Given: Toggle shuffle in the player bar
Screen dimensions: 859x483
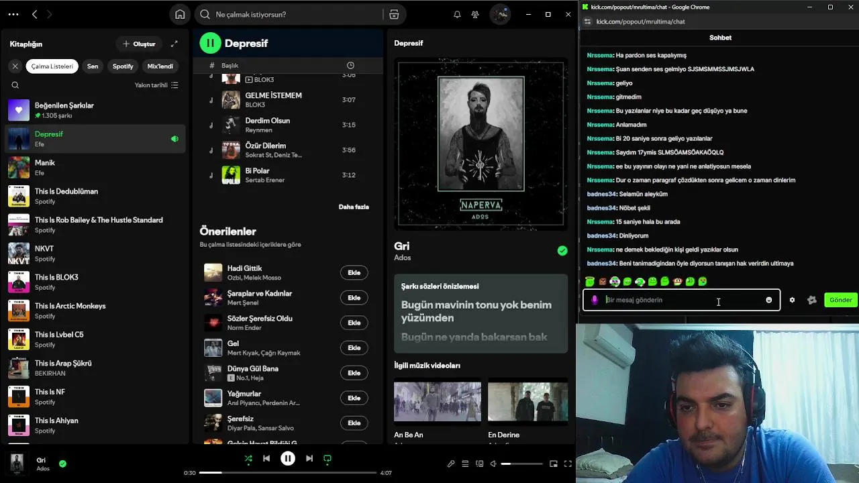Looking at the screenshot, I should pos(248,458).
